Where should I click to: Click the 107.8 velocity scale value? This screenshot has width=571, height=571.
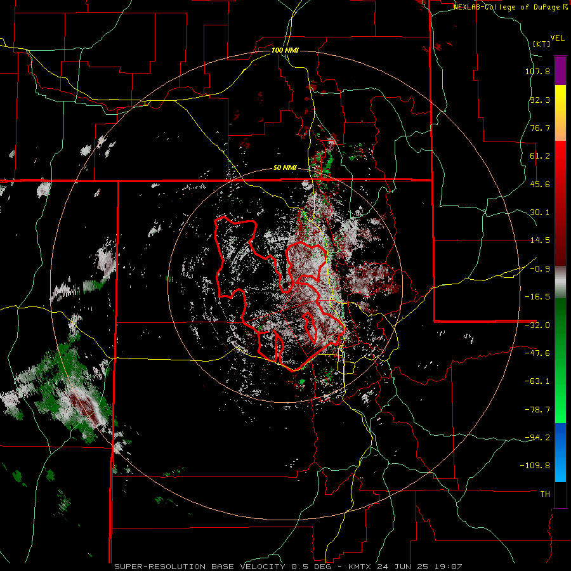click(537, 71)
